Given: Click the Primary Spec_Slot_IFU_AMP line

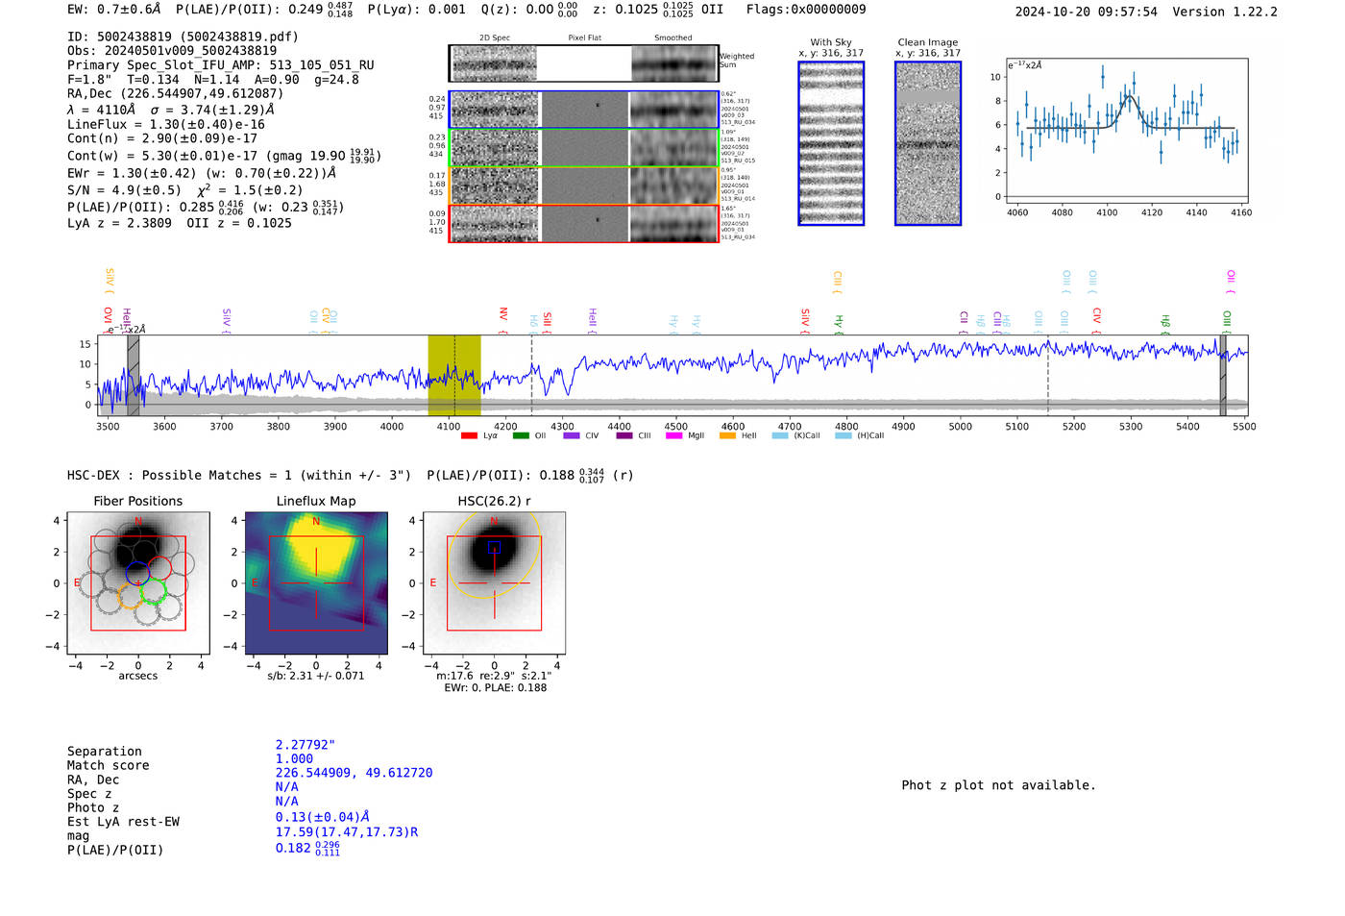Looking at the screenshot, I should [x=221, y=65].
